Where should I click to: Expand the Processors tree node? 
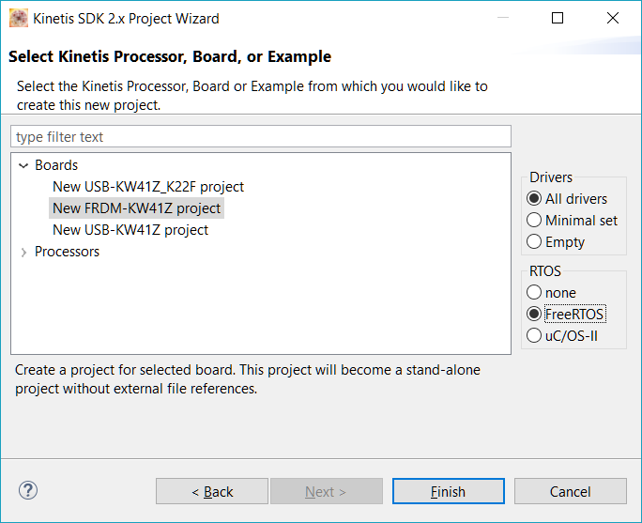pyautogui.click(x=23, y=252)
